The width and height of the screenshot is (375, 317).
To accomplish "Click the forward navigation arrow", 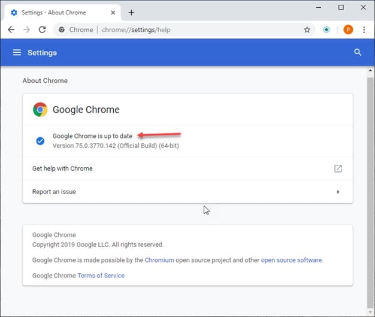I will click(x=27, y=30).
